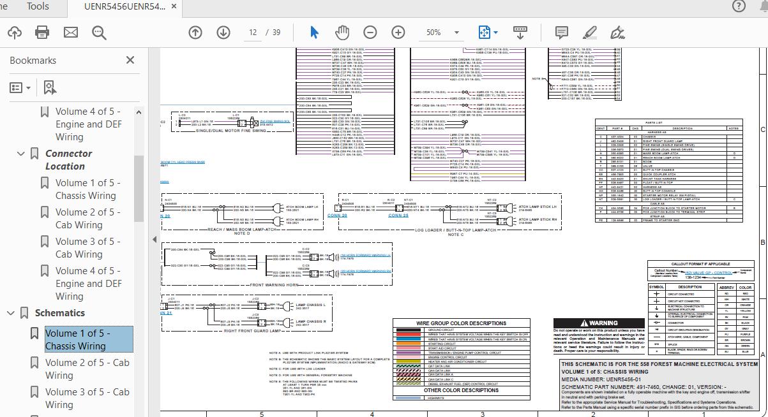Zoom in with the plus button
The image size is (768, 417).
[398, 33]
